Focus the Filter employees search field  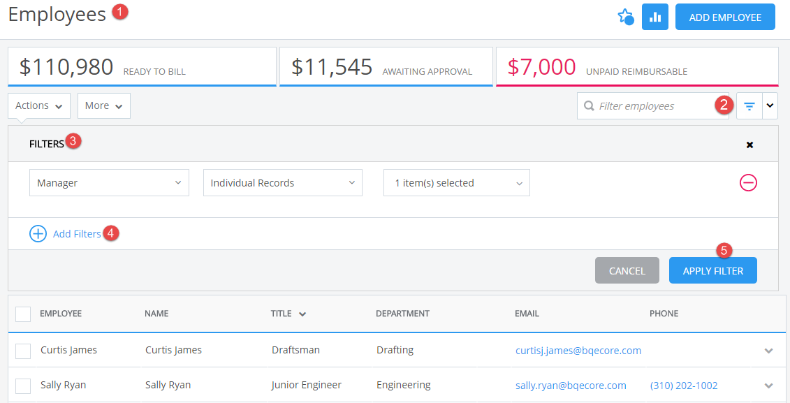pos(653,105)
